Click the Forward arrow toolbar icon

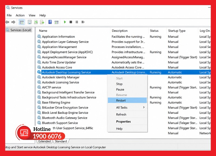(x=13, y=22)
